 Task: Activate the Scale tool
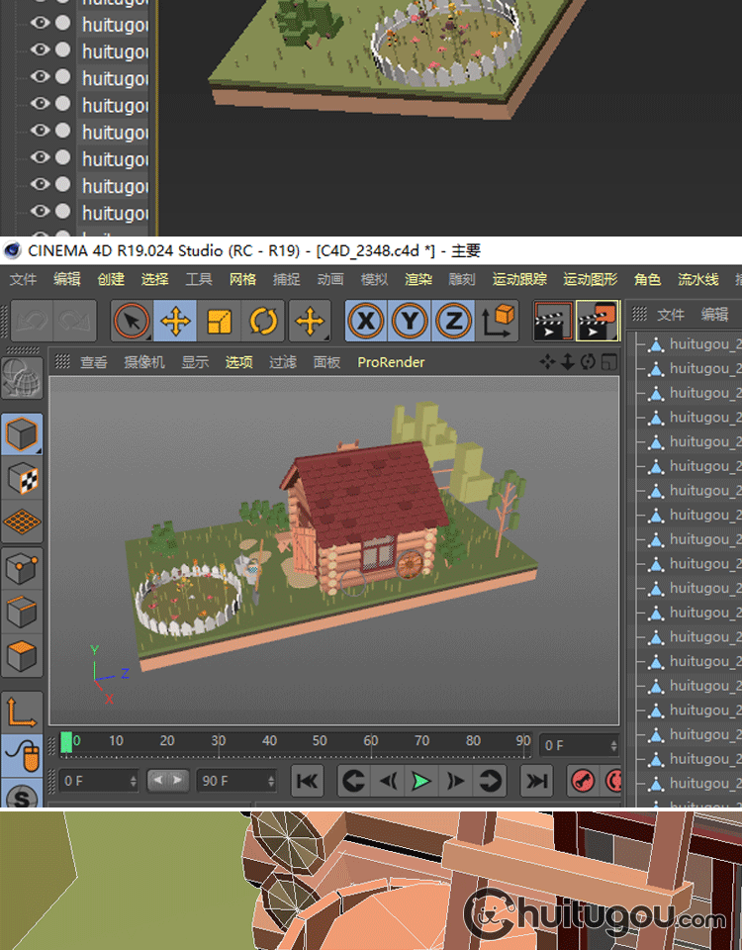[x=219, y=322]
